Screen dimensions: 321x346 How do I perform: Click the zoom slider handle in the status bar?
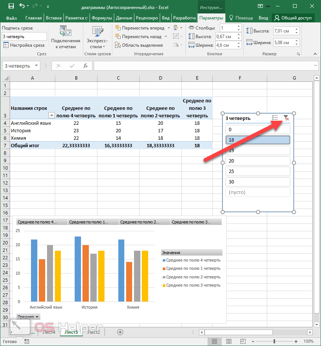coord(274,341)
